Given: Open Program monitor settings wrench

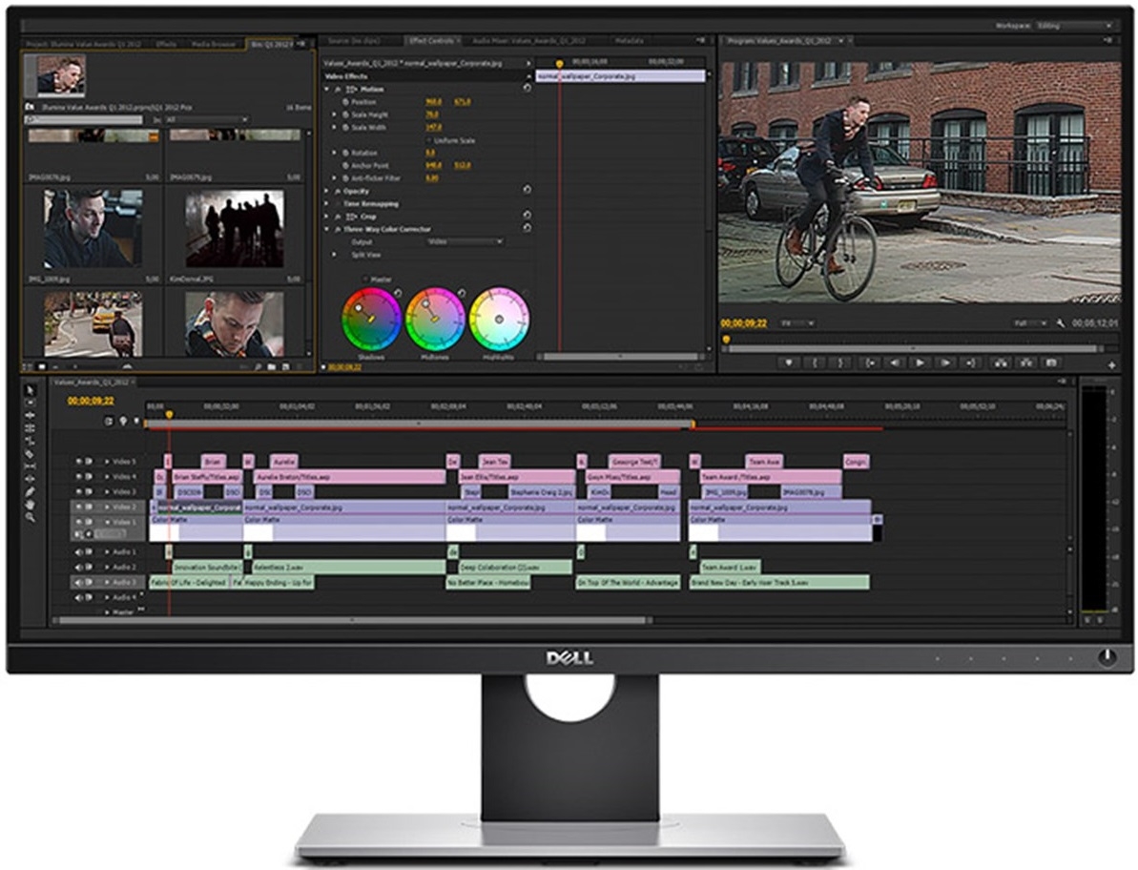Looking at the screenshot, I should click(1061, 323).
